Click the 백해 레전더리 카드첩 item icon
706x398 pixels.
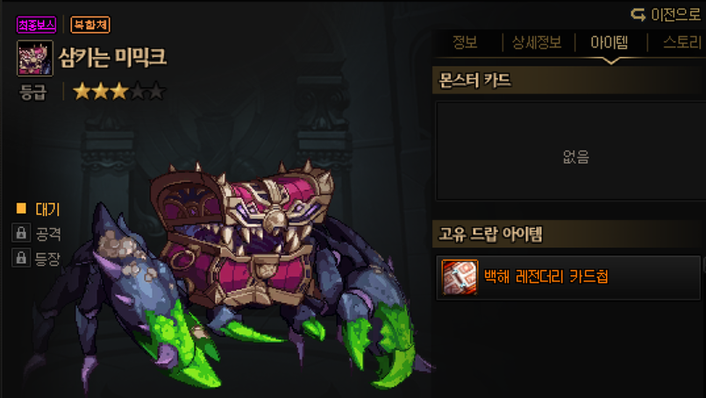tap(460, 277)
